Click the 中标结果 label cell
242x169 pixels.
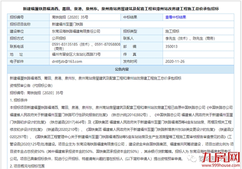pos(142,17)
